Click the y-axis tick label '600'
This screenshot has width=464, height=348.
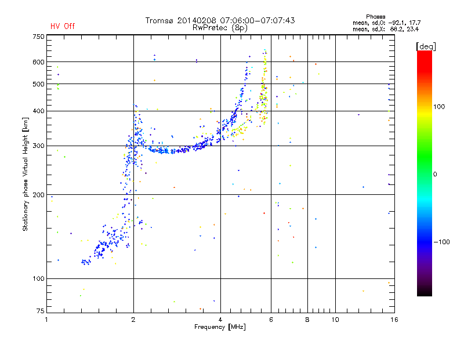pos(38,62)
